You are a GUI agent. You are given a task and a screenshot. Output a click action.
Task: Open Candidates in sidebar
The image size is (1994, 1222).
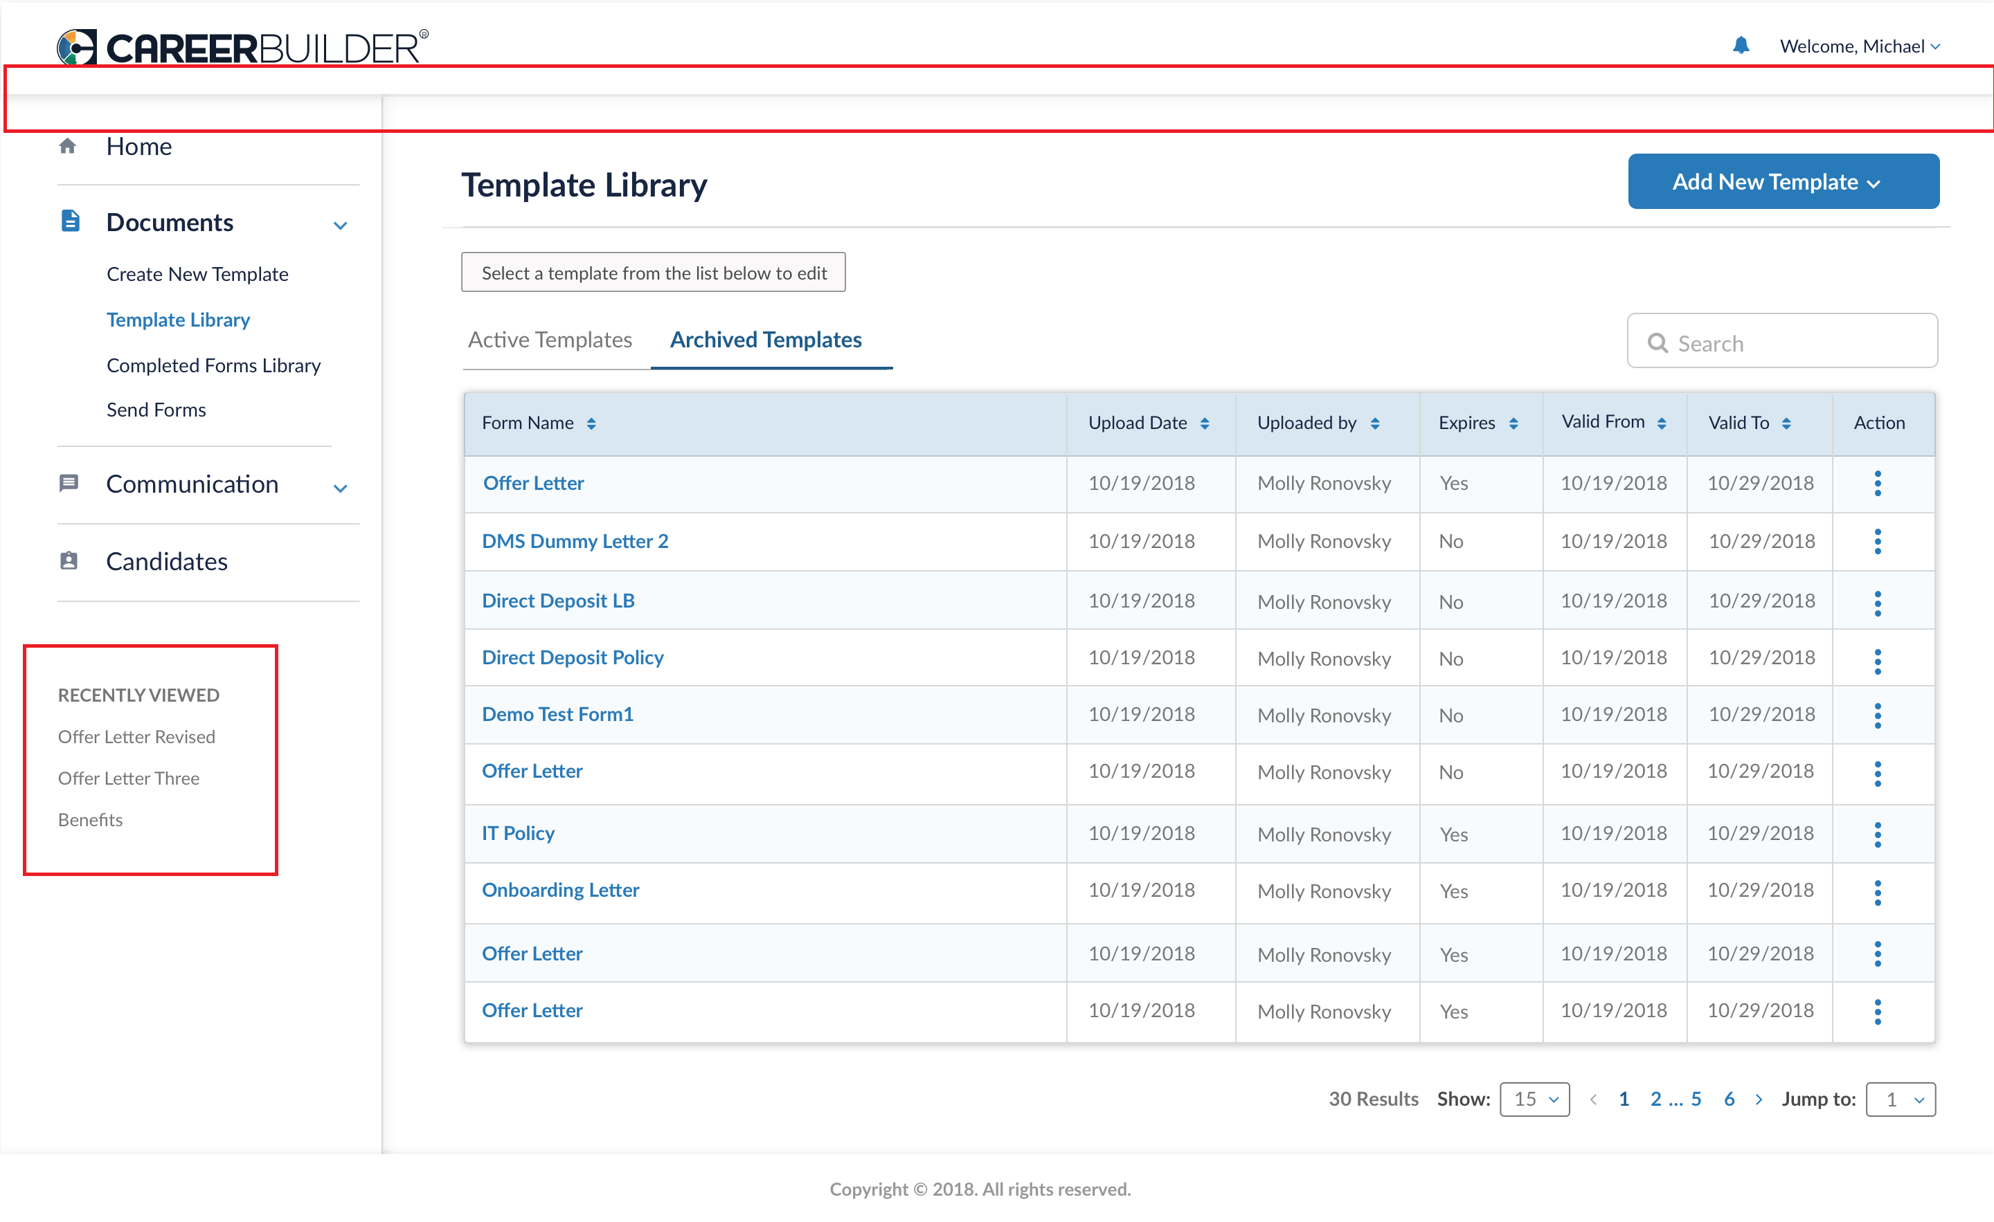[167, 561]
